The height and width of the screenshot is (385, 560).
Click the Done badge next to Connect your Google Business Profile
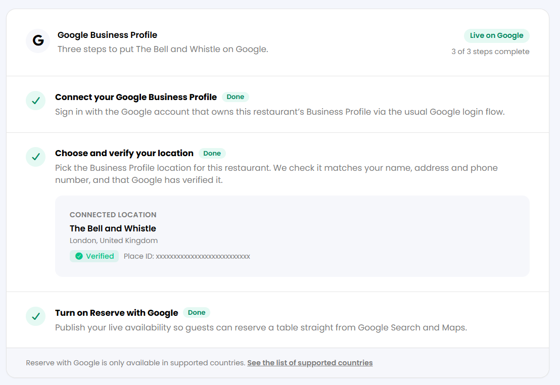click(236, 97)
